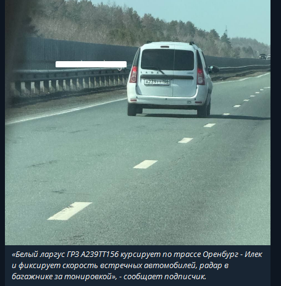The width and height of the screenshot is (281, 286).
Task: Click the white redacted bar over guardrail
Action: click(x=91, y=64)
